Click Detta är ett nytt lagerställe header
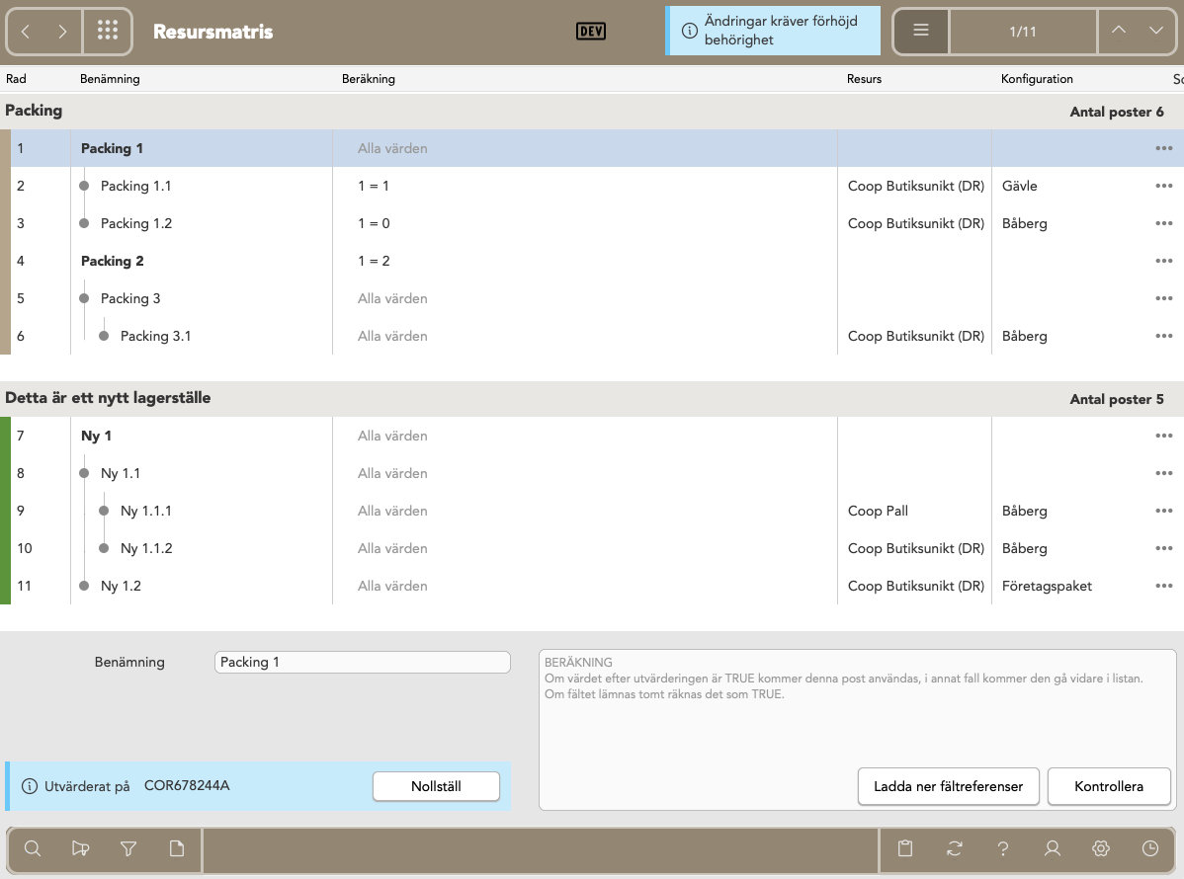Screen dimensions: 1184x879 point(592,398)
